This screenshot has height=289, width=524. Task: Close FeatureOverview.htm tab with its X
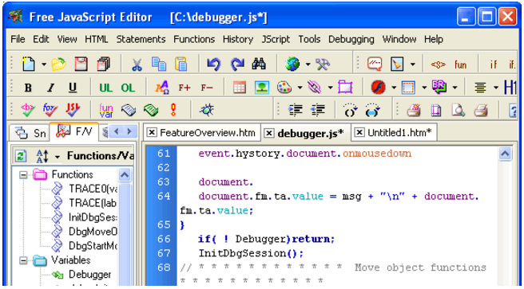pos(152,132)
